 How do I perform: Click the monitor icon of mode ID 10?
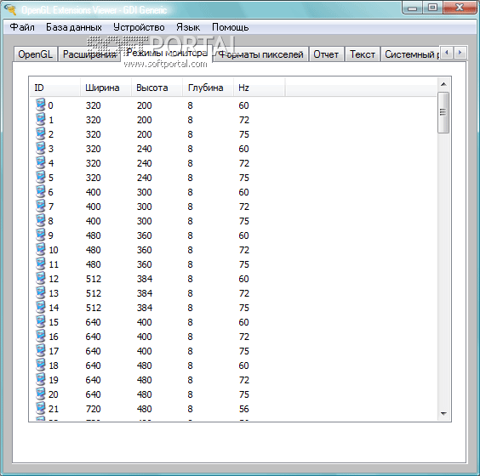click(40, 249)
